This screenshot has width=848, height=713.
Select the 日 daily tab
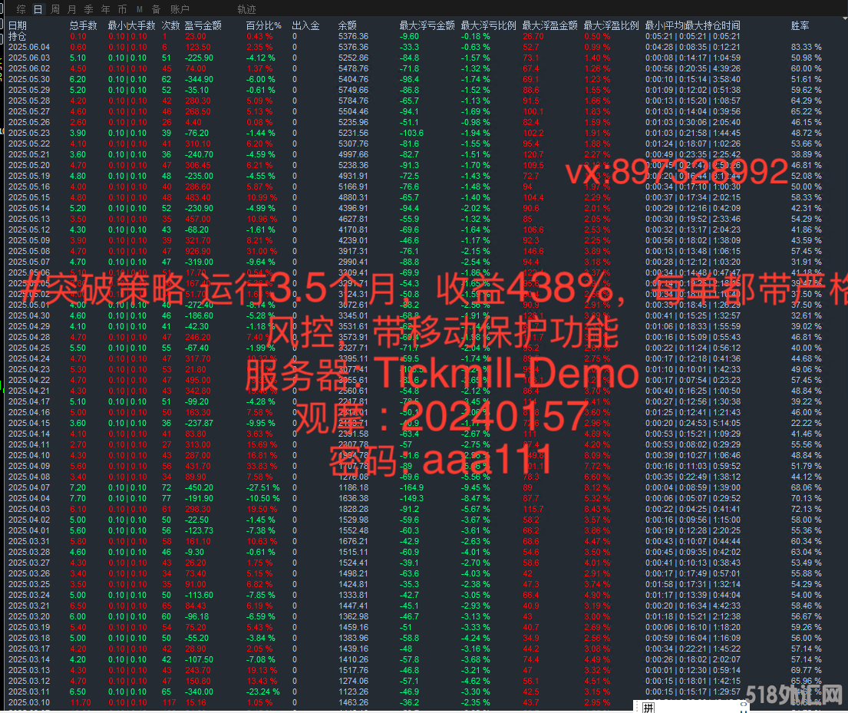[x=38, y=9]
